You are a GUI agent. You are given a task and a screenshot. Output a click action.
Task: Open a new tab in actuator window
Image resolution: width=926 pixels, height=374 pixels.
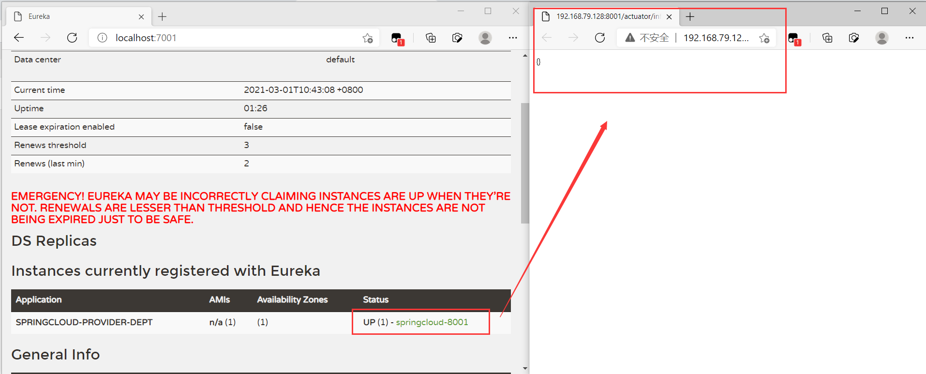click(x=690, y=16)
